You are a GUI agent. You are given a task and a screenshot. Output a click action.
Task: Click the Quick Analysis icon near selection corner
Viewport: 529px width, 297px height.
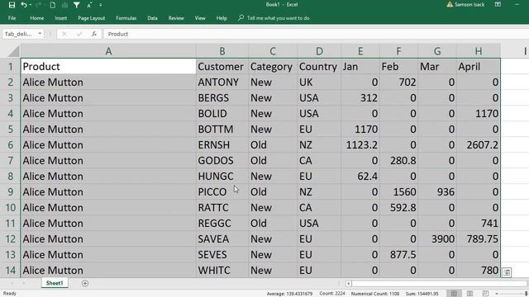[x=507, y=272]
